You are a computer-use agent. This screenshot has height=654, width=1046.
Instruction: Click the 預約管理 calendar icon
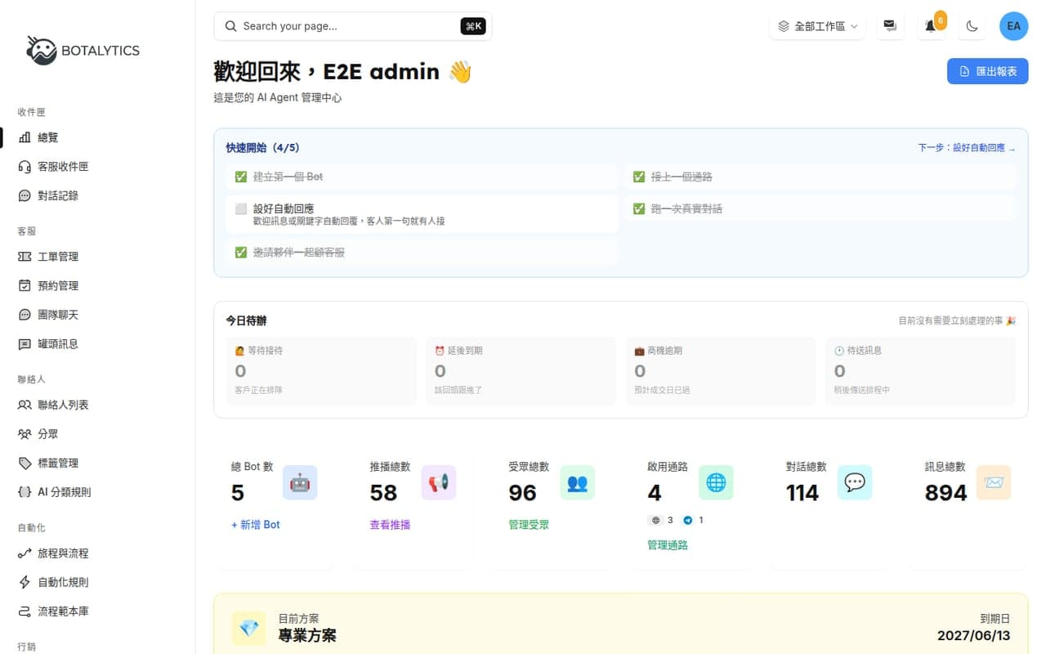(25, 285)
